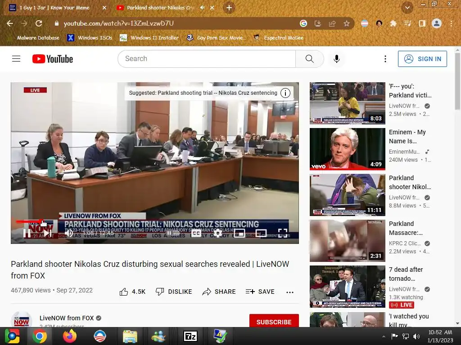
Task: Open the player settings gear
Action: (x=217, y=233)
